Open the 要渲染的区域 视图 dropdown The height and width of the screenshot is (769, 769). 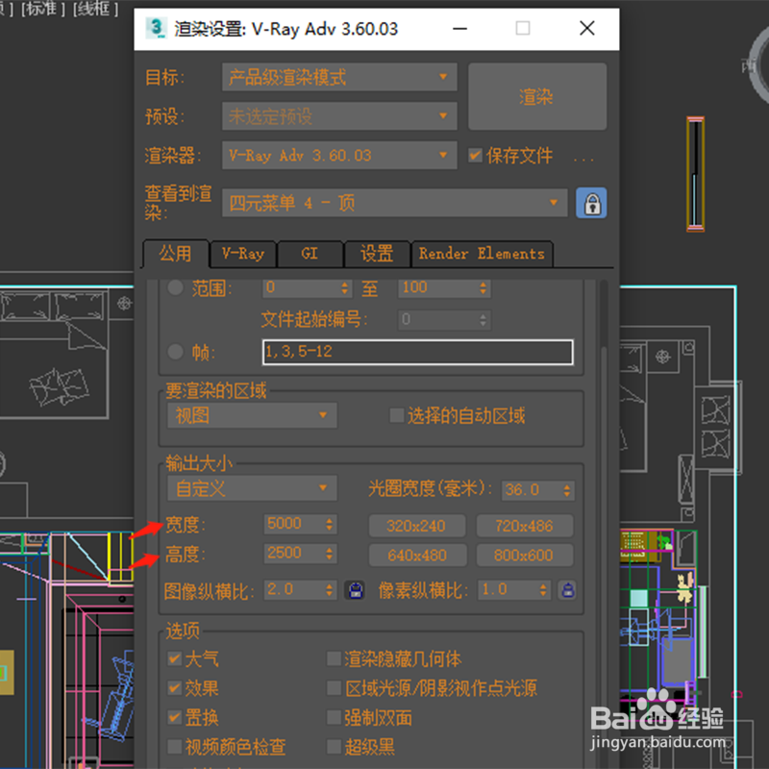pos(252,415)
